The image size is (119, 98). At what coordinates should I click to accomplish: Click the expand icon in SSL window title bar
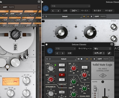[112, 44]
